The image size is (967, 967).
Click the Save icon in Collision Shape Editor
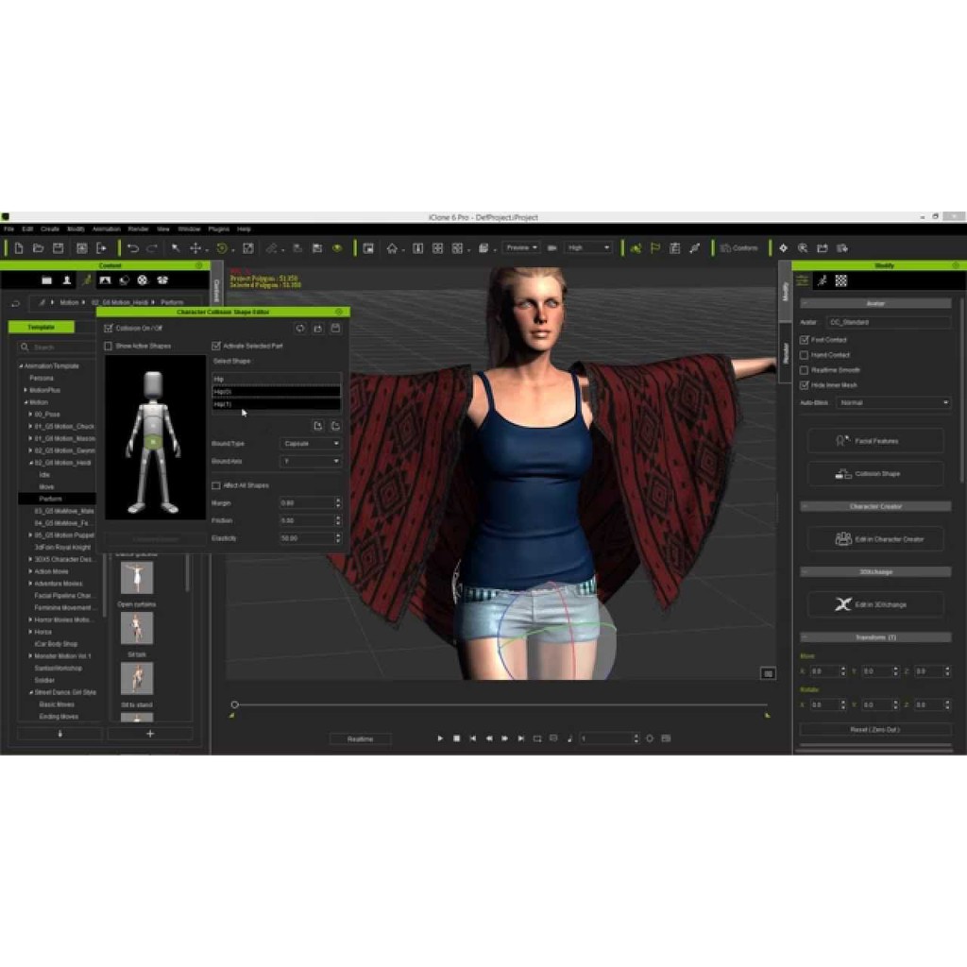click(335, 328)
